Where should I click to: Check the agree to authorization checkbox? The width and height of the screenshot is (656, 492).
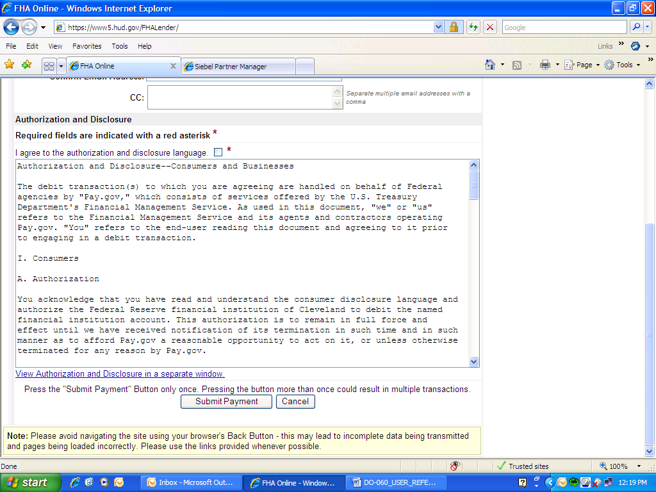click(218, 152)
